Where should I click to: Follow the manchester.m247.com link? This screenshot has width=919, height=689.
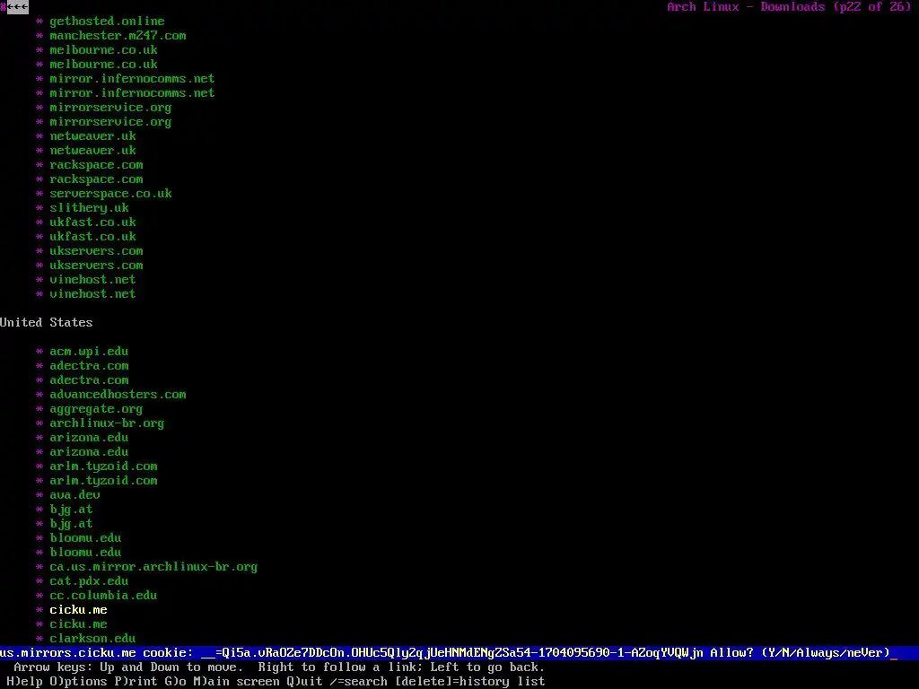pos(118,36)
